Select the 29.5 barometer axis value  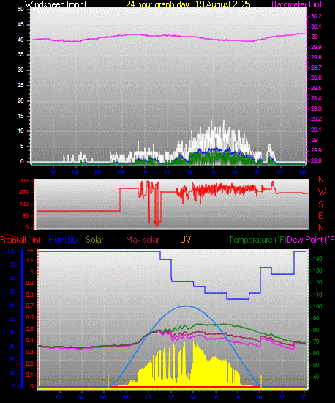tap(316, 88)
